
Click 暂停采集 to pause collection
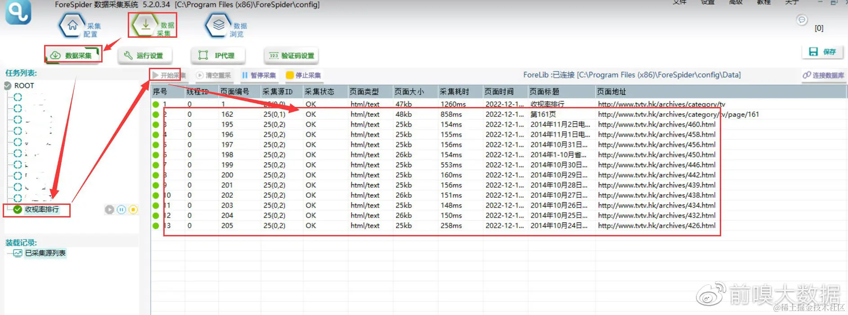coord(259,75)
